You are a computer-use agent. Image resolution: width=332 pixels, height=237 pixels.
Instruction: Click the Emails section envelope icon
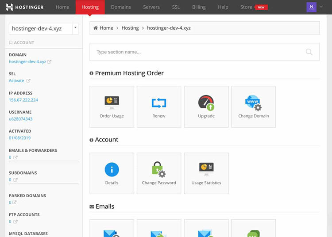(92, 206)
